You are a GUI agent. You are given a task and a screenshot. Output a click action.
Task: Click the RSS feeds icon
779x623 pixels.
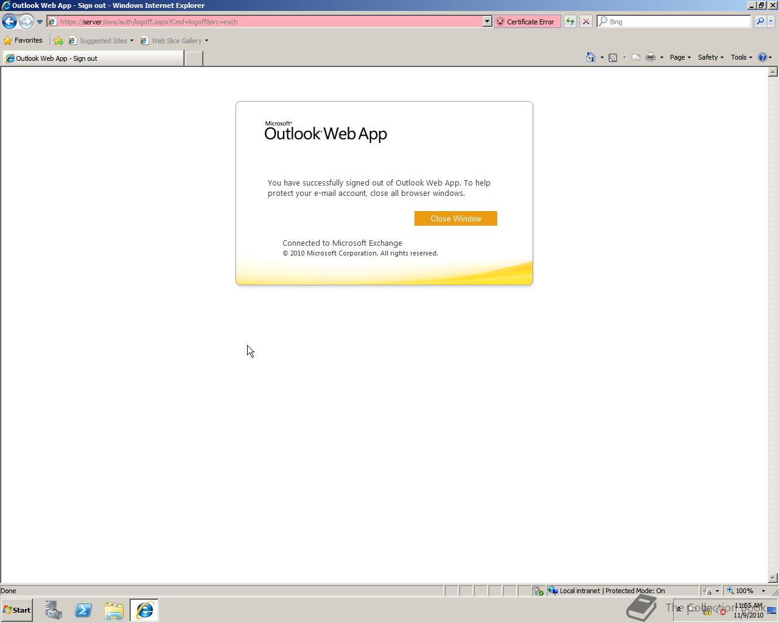[613, 57]
